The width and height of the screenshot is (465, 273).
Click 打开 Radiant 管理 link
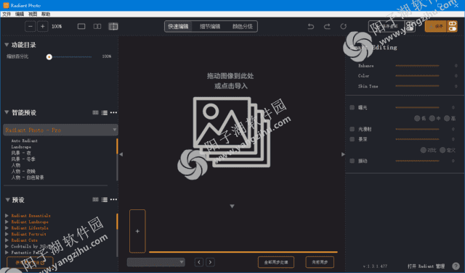point(426,266)
